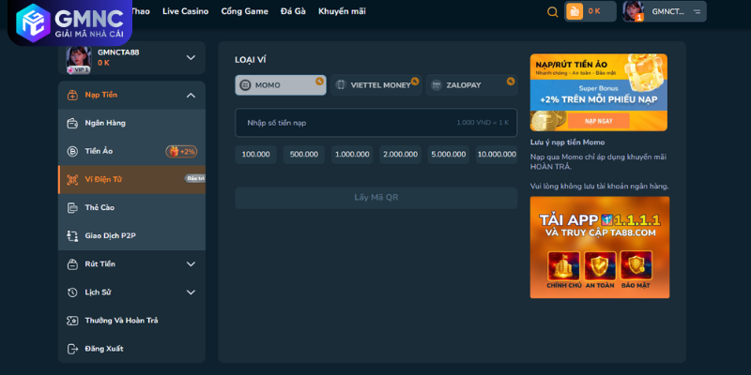Expand the Rút Tiền section
Screen dimensions: 751x375
point(191,264)
